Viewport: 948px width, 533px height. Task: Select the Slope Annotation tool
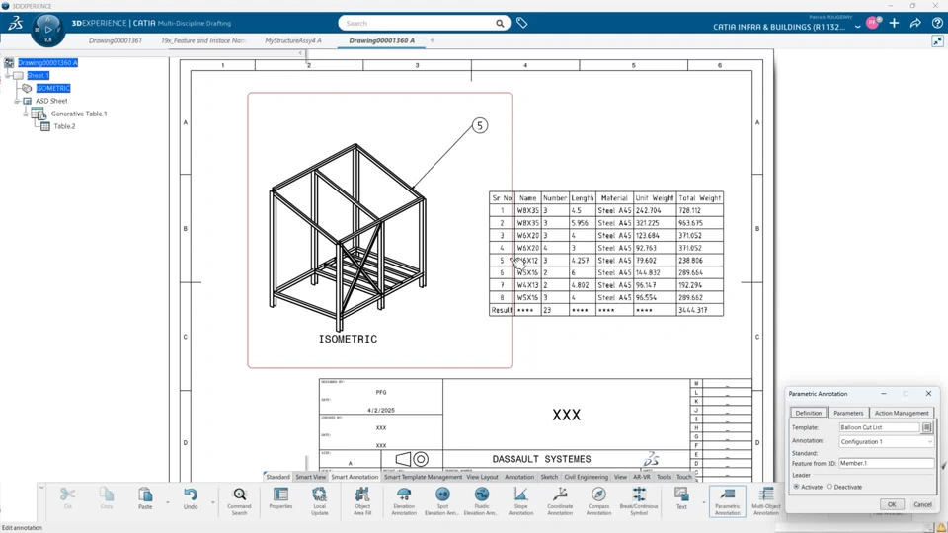(x=520, y=495)
